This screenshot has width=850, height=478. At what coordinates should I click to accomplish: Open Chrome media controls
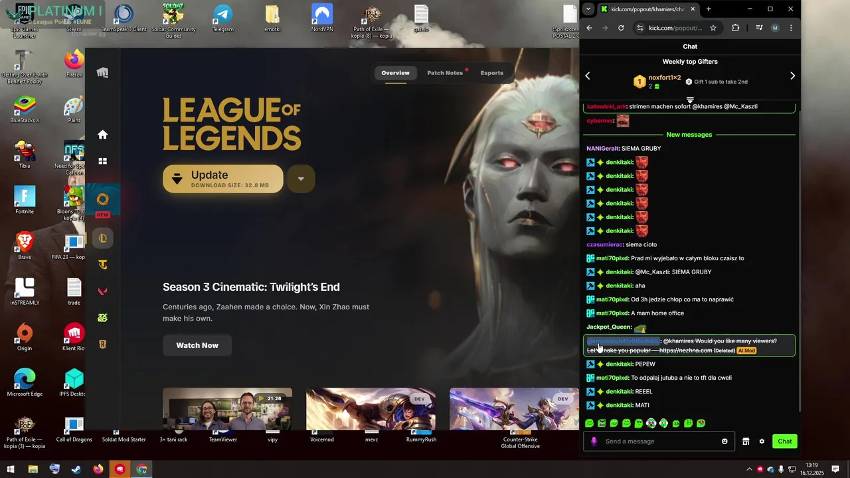[x=759, y=28]
